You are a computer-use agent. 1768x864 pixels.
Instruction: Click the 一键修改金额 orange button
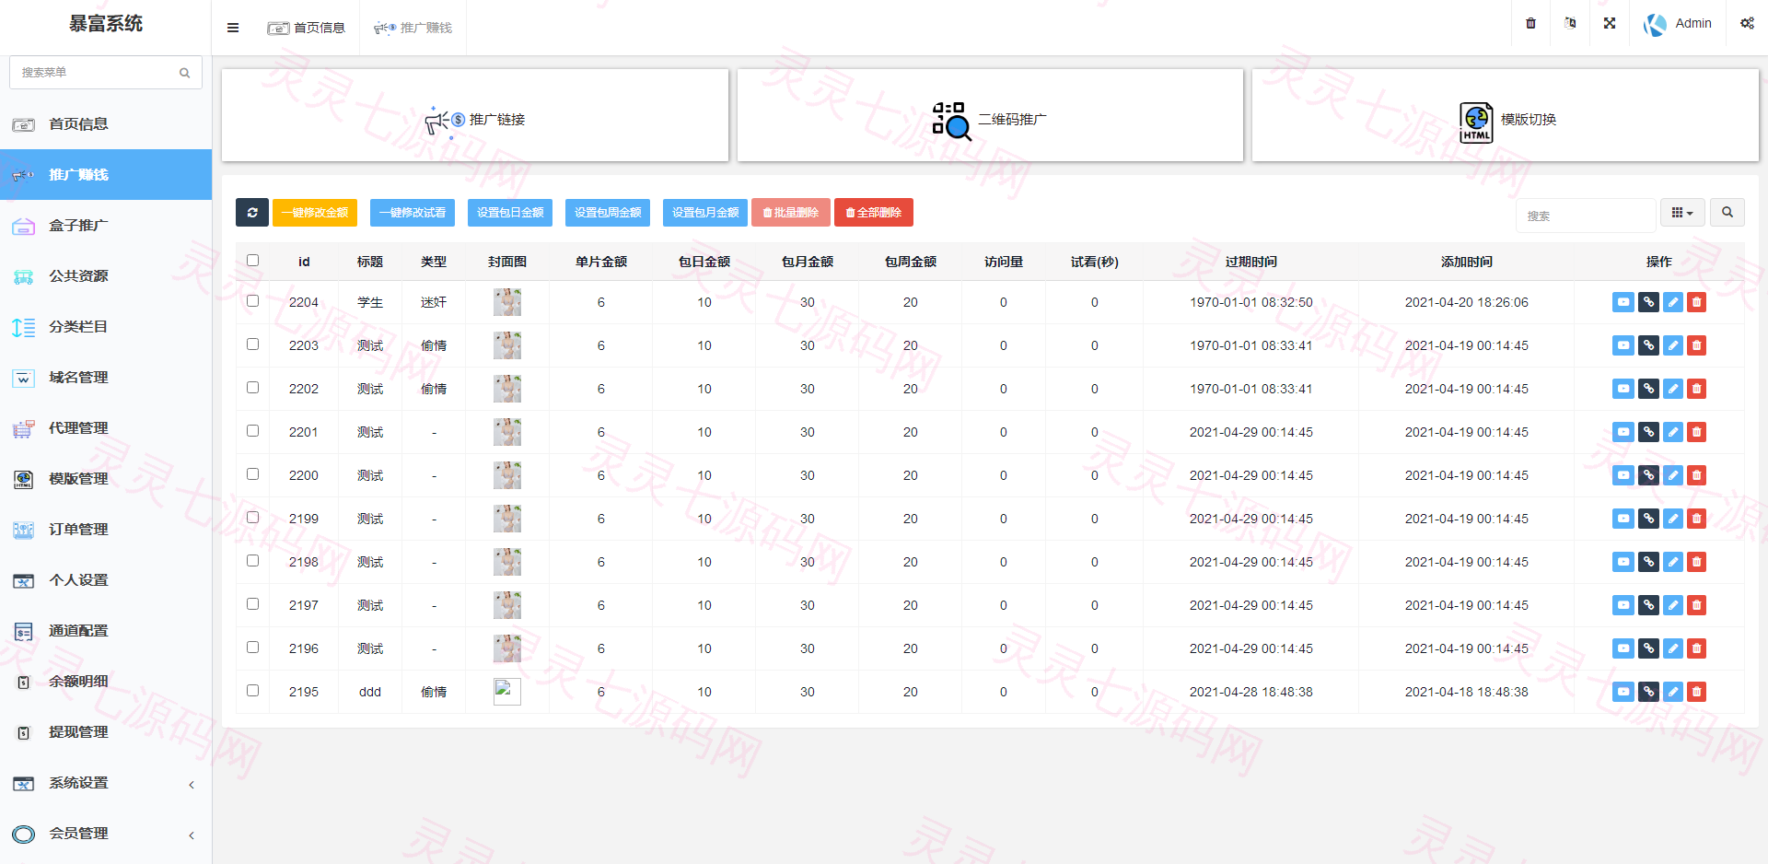click(315, 213)
